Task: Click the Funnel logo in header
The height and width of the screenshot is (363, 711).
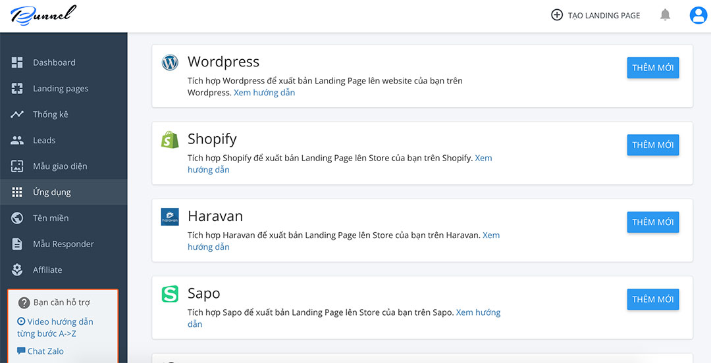Action: point(43,15)
